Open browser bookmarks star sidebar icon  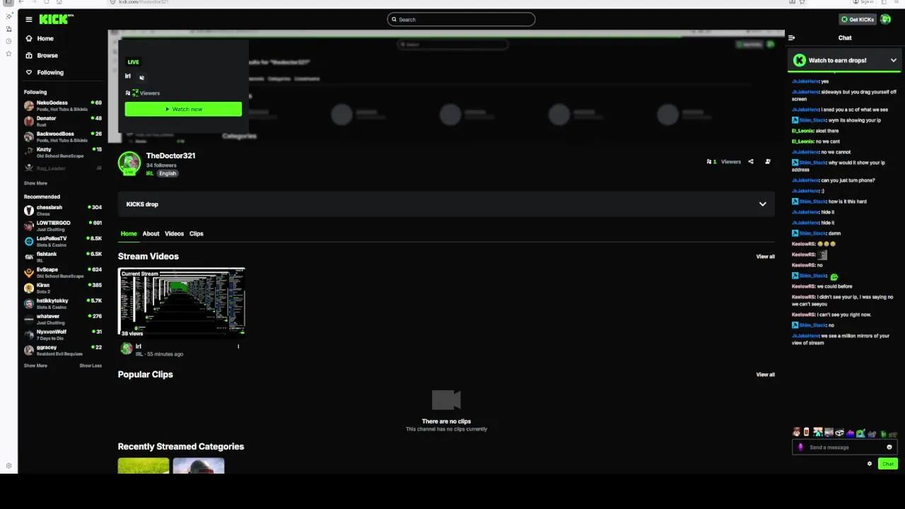point(8,53)
